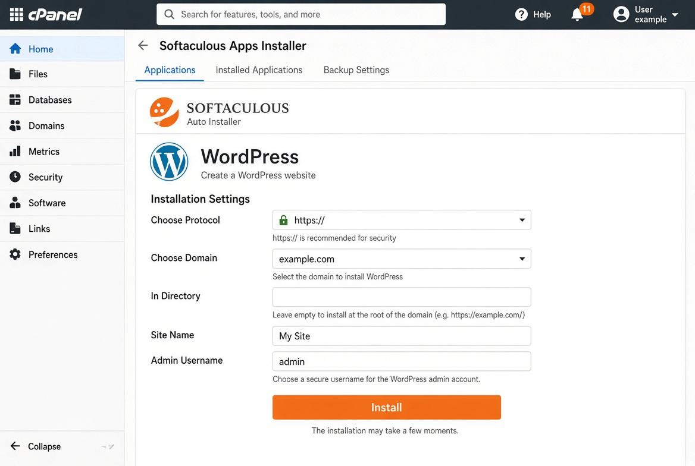Open notifications bell with 11 badge

pos(581,13)
